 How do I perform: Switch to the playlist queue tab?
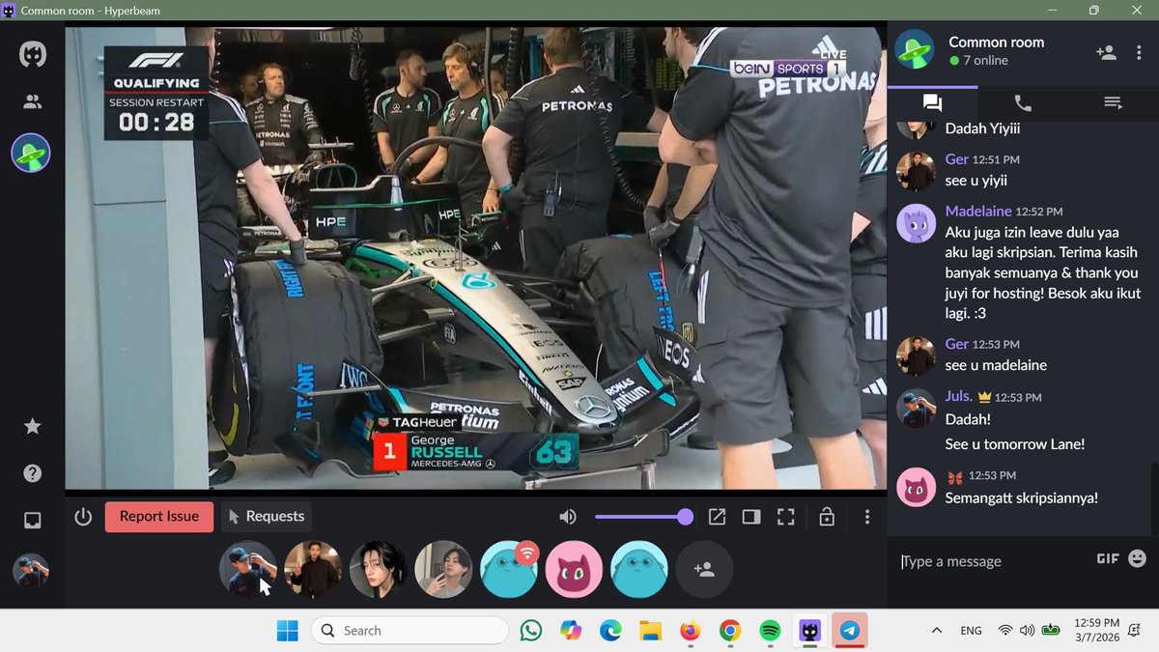[1113, 102]
